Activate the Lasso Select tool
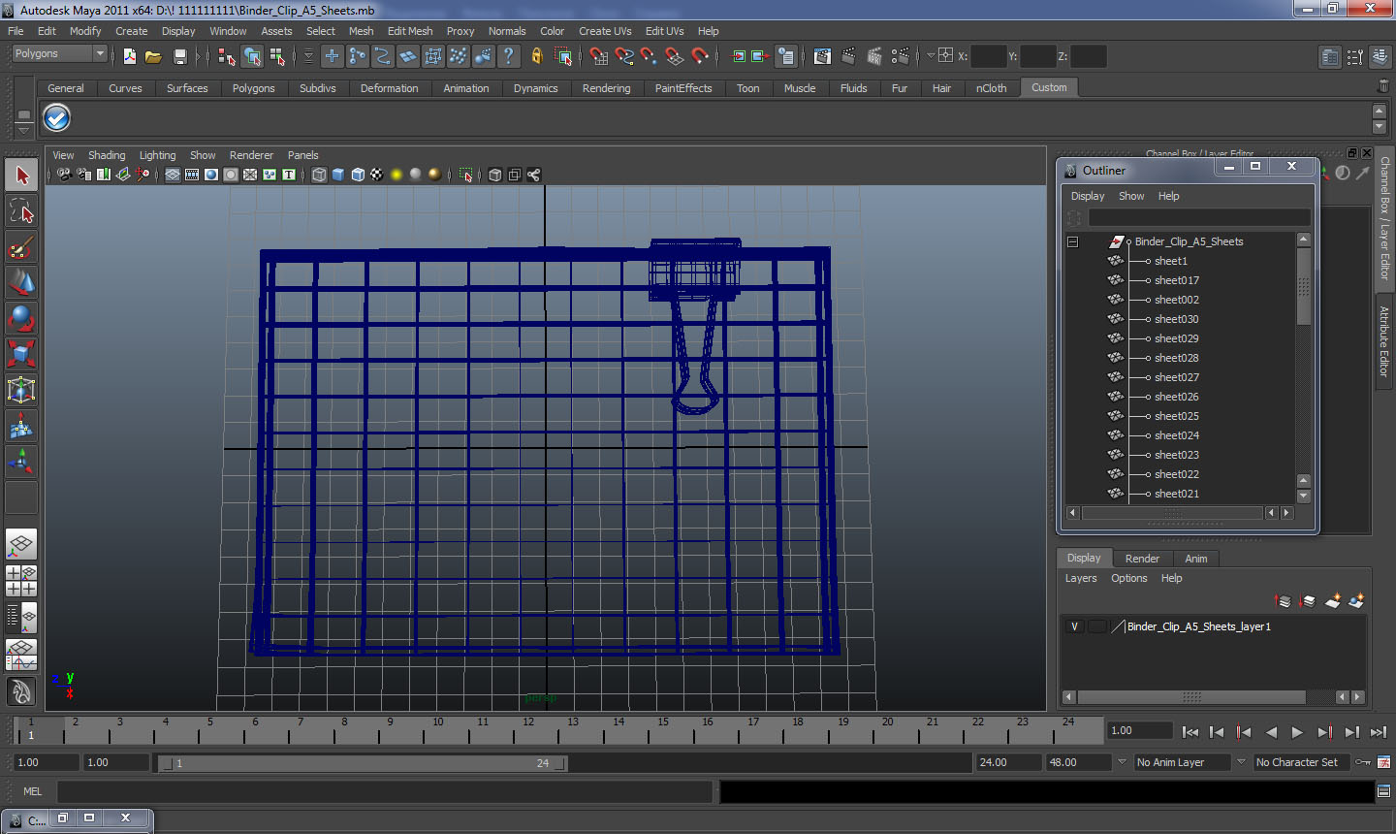Viewport: 1396px width, 834px height. 21,211
